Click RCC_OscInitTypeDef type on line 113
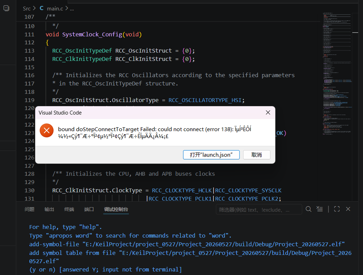Screen dimensions: 363x275 tap(82, 51)
